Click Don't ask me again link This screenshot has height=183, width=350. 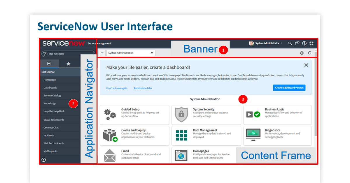point(117,88)
